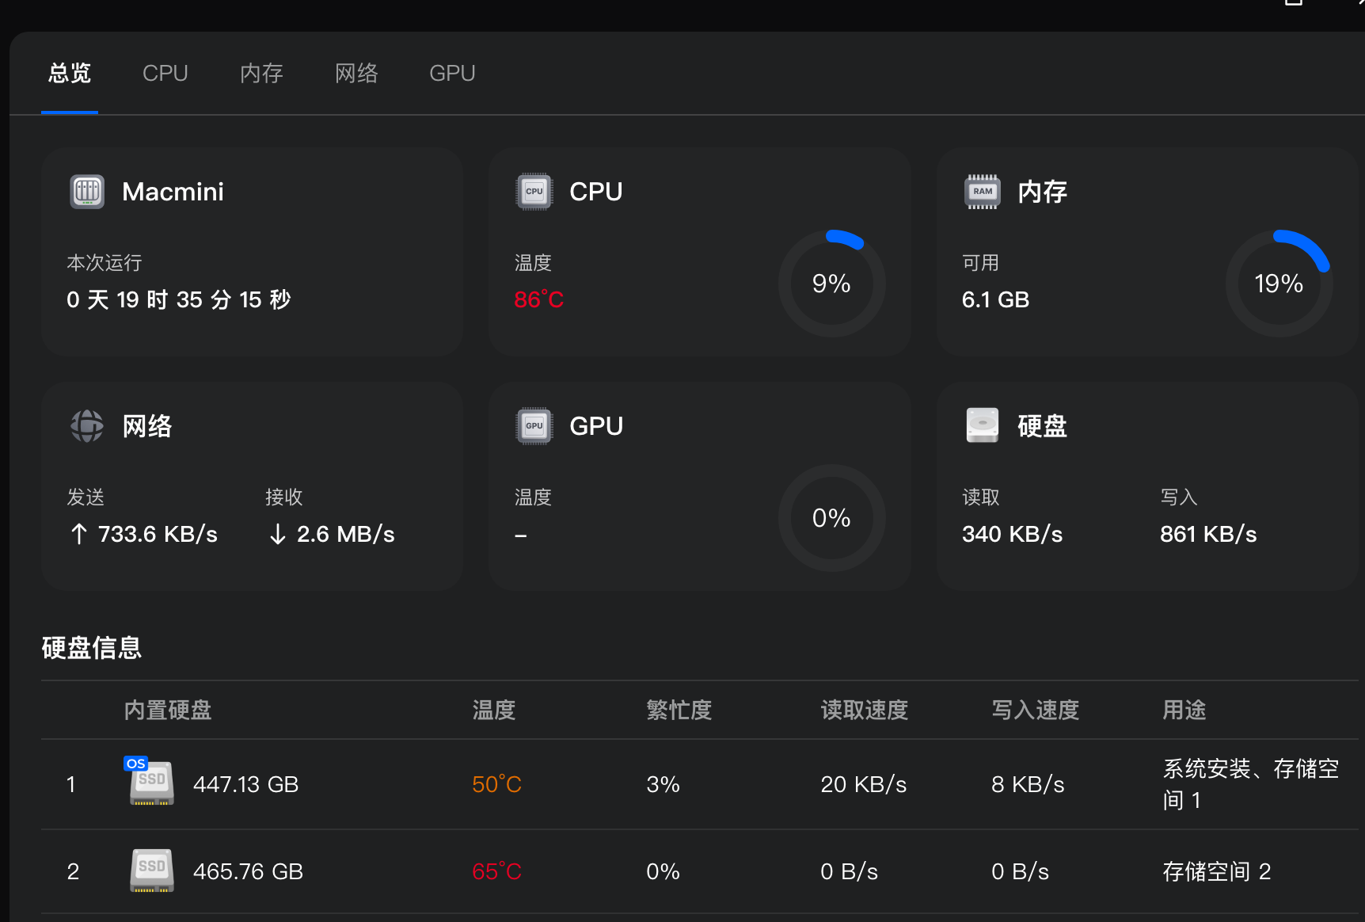
Task: Select the 总览 overview tab
Action: (70, 74)
